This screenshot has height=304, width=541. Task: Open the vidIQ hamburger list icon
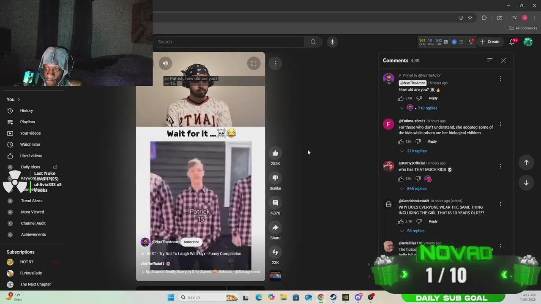[x=461, y=42]
